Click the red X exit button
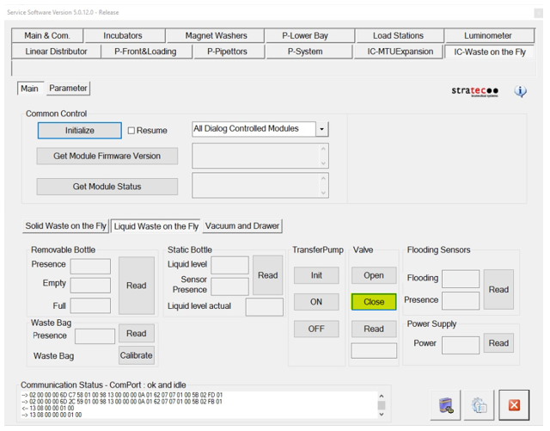The height and width of the screenshot is (431, 550). click(514, 405)
